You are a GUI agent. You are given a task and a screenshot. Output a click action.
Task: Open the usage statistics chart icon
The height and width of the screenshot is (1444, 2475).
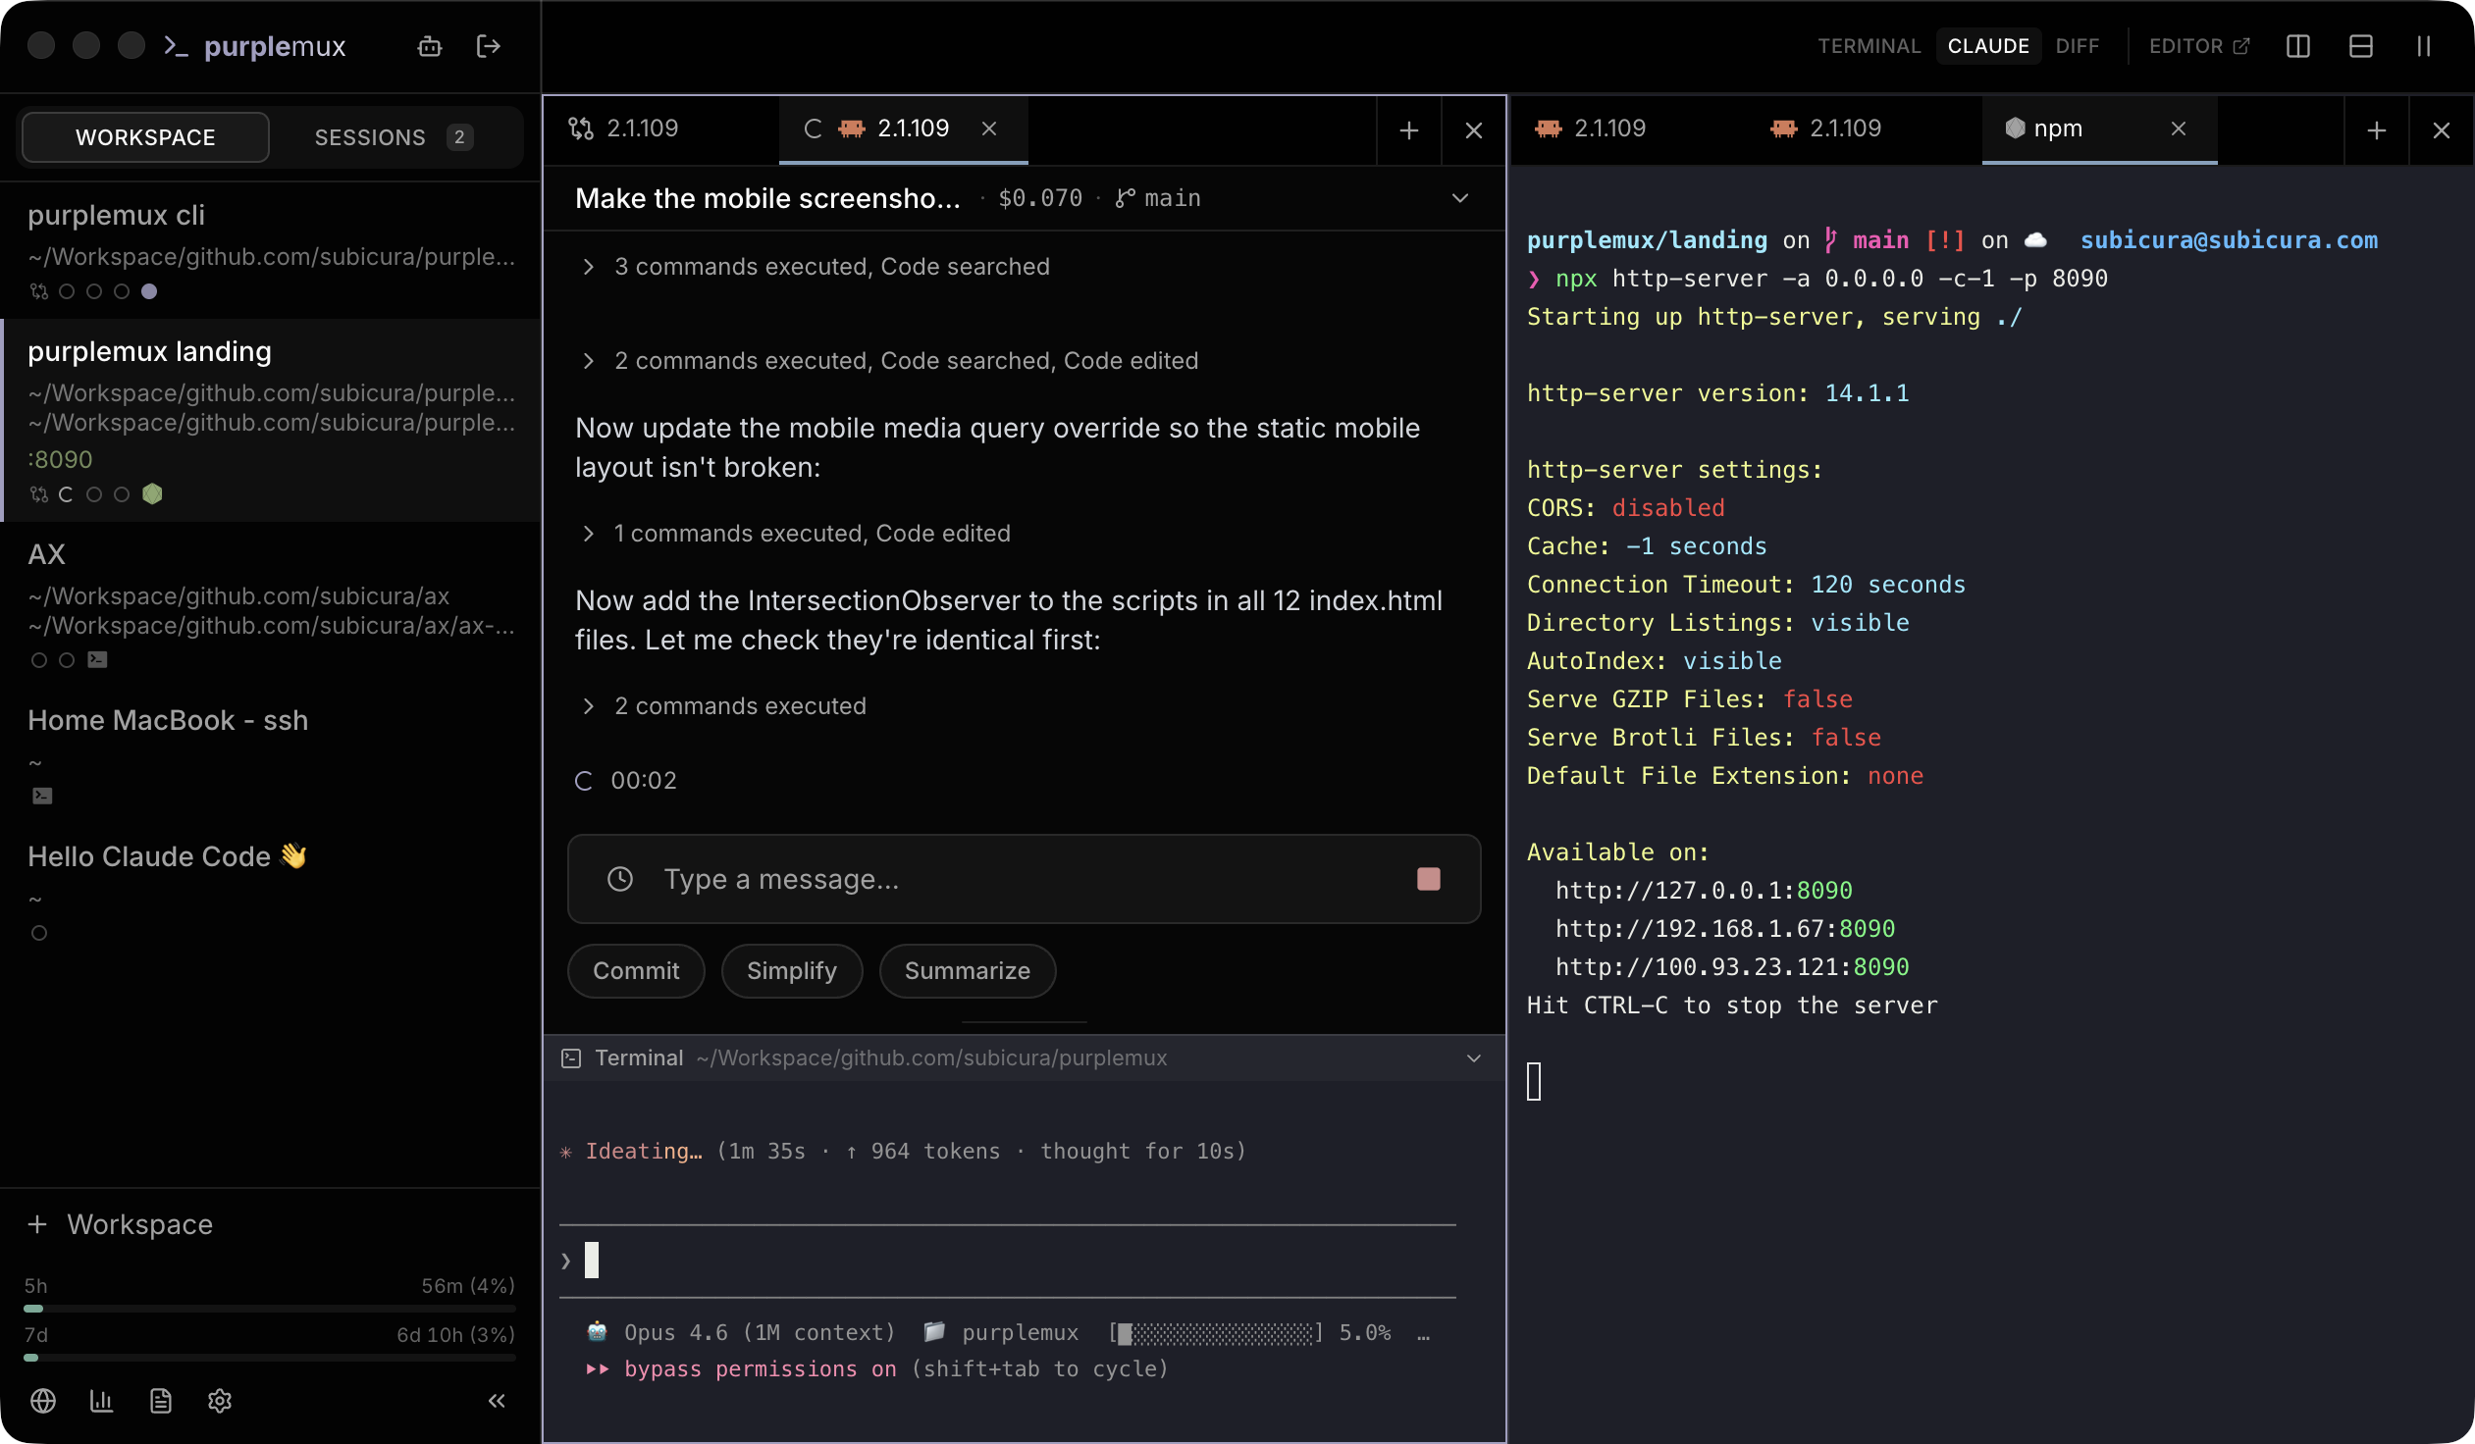[101, 1401]
